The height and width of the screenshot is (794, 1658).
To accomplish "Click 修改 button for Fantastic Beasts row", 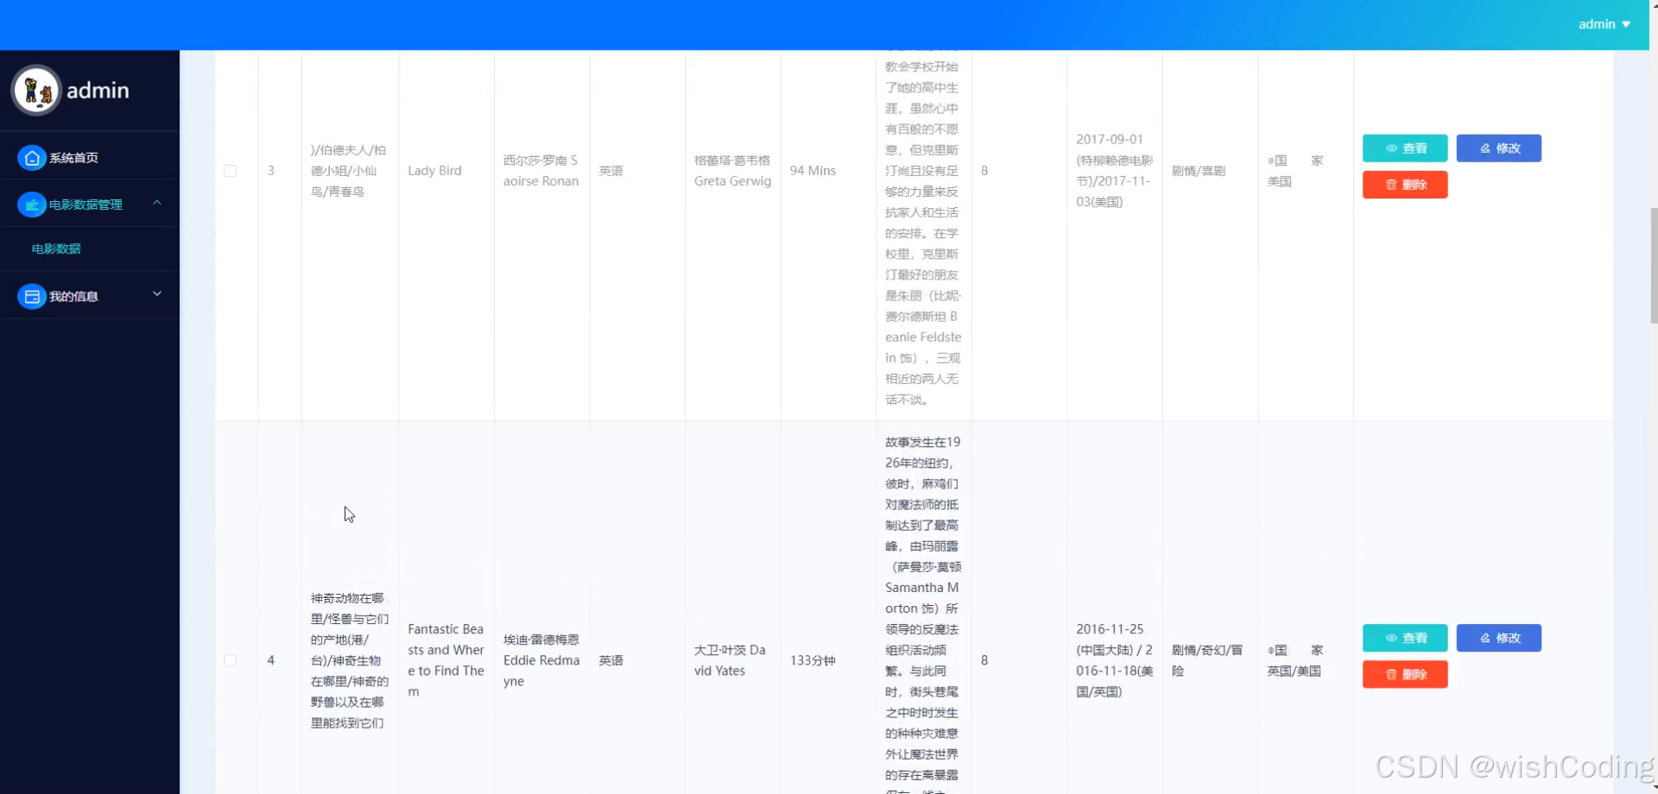I will [1498, 638].
